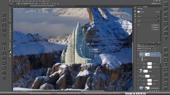Screen dimensions: 170x95
Task: Open the layer Fill slider arrow
Action: click(155, 51)
